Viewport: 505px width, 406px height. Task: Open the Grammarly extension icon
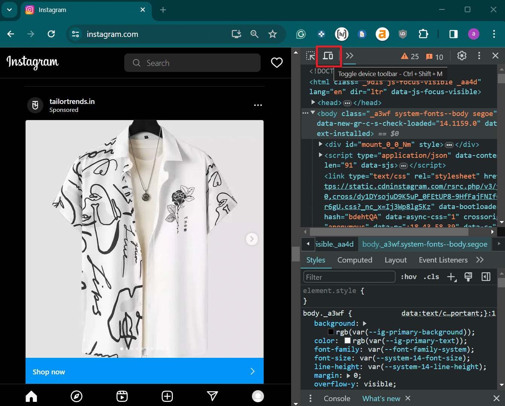(x=301, y=34)
